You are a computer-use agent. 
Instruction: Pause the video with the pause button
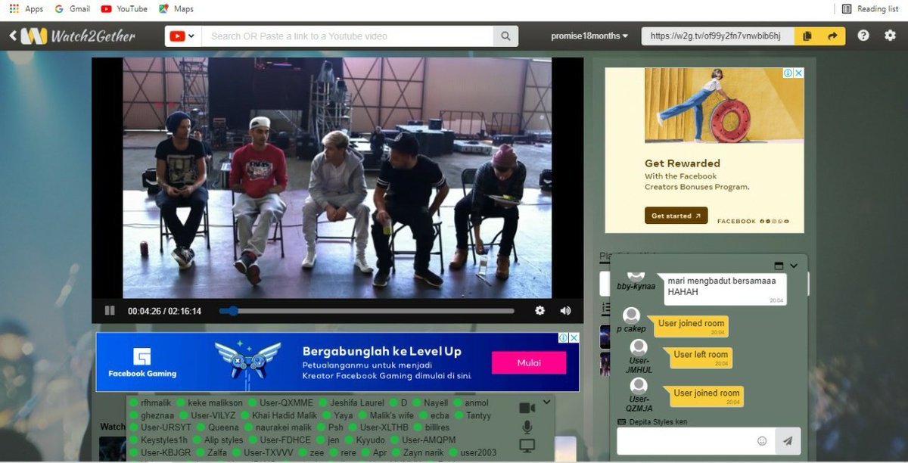pyautogui.click(x=110, y=310)
